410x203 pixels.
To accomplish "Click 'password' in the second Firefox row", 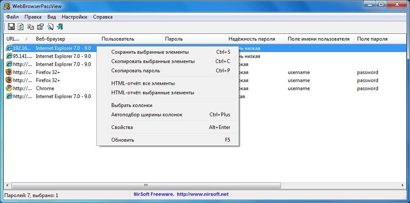I will pos(368,80).
